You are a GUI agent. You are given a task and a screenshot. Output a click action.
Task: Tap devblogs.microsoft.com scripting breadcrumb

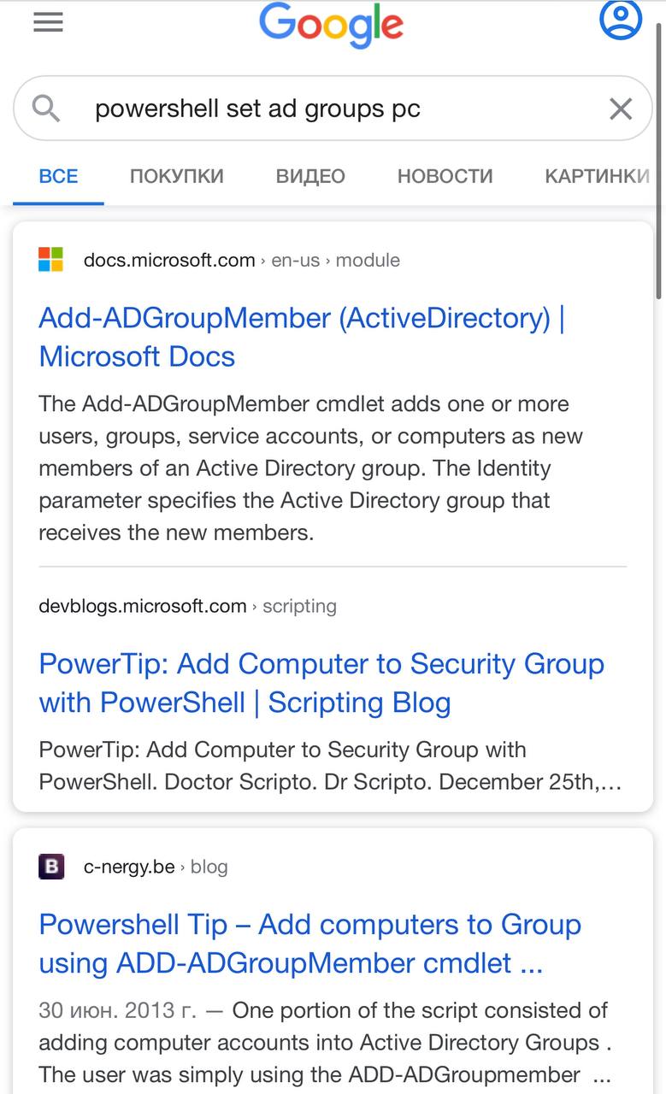(188, 606)
